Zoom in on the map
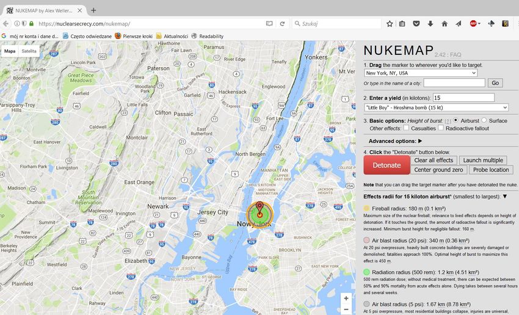Screen dimensions: 519x315 click(x=346, y=298)
